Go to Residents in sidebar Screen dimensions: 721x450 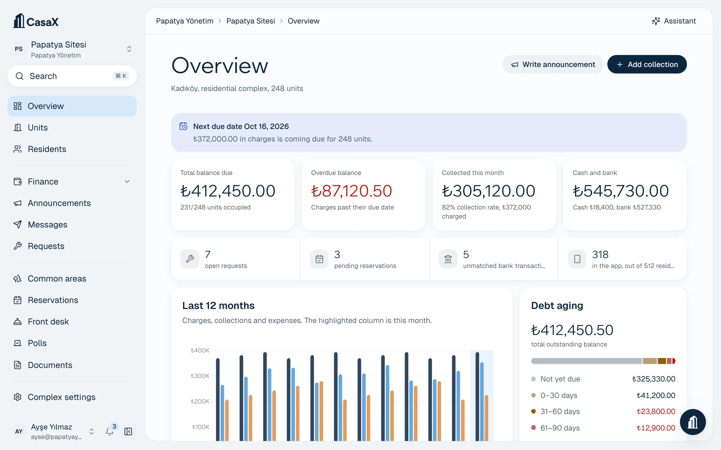pyautogui.click(x=72, y=149)
